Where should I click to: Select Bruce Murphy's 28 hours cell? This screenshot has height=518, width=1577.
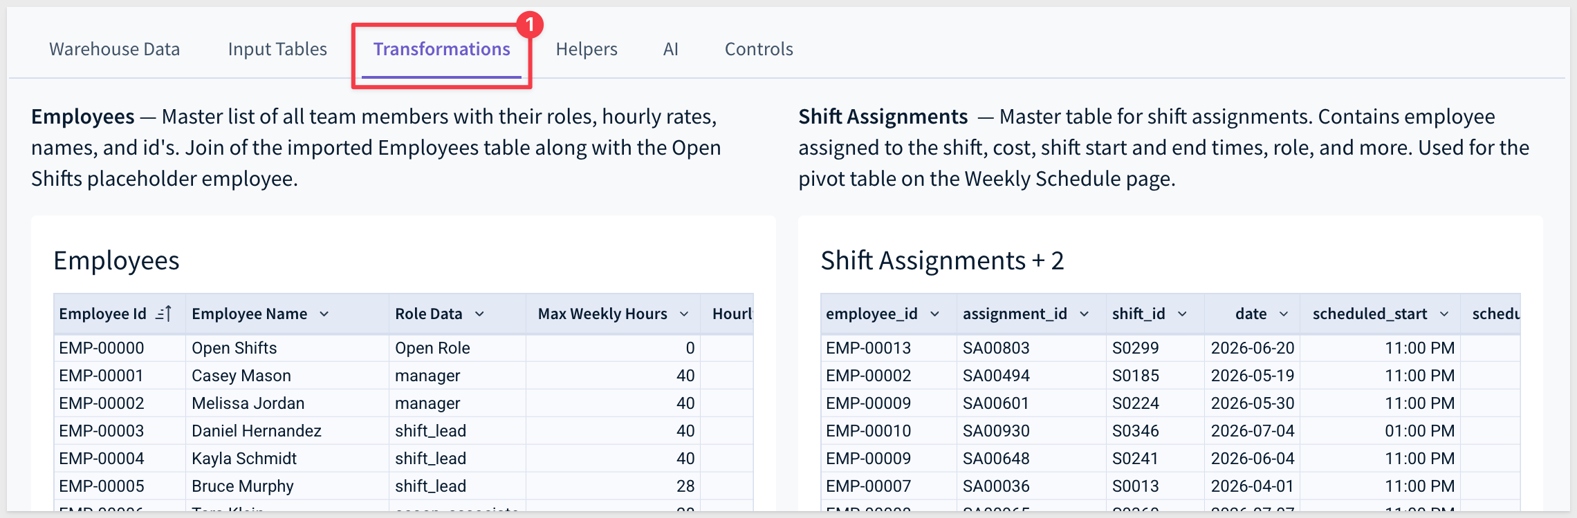[x=613, y=486]
